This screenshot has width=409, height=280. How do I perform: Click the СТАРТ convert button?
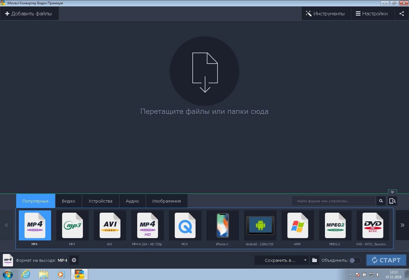pos(386,260)
